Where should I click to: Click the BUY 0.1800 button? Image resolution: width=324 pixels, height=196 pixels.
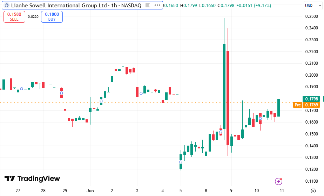[52, 17]
